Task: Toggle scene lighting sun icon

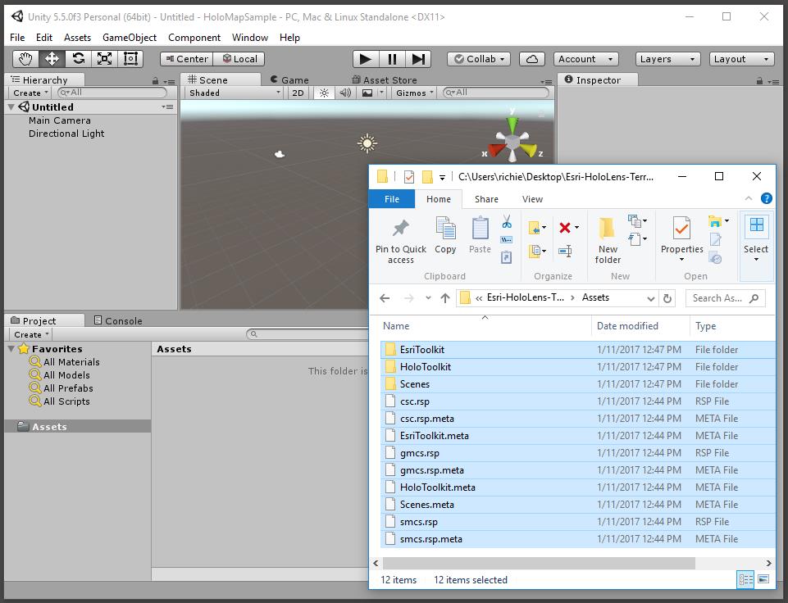Action: (x=325, y=93)
